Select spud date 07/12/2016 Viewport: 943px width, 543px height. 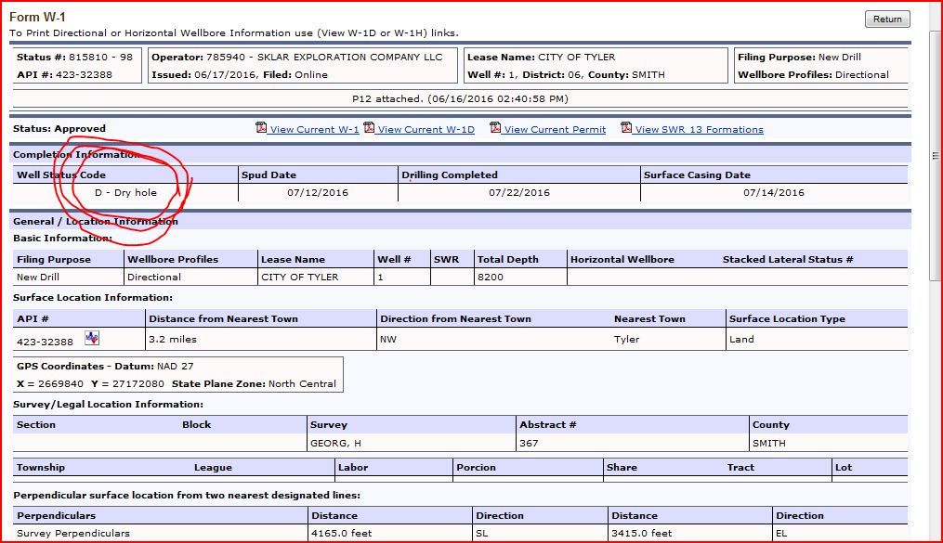(x=318, y=192)
